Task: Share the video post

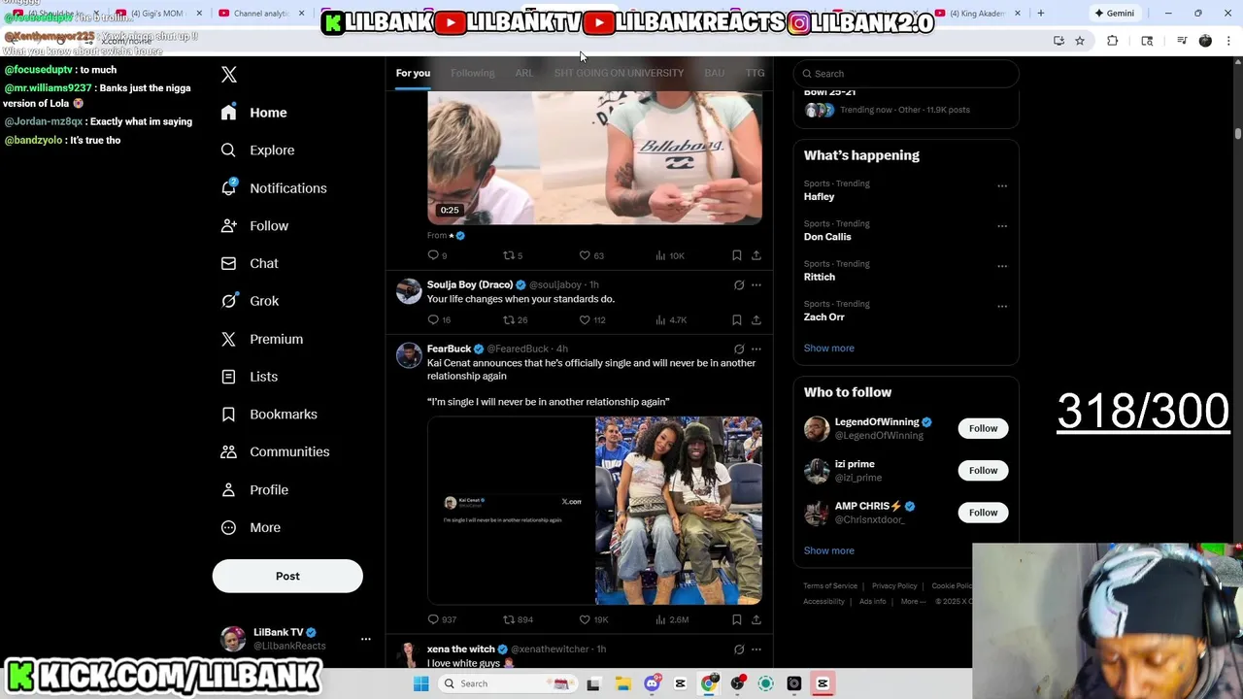Action: pyautogui.click(x=756, y=255)
